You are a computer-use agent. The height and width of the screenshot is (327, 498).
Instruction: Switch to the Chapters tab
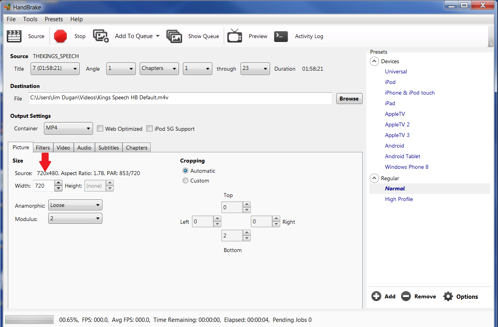click(x=137, y=148)
